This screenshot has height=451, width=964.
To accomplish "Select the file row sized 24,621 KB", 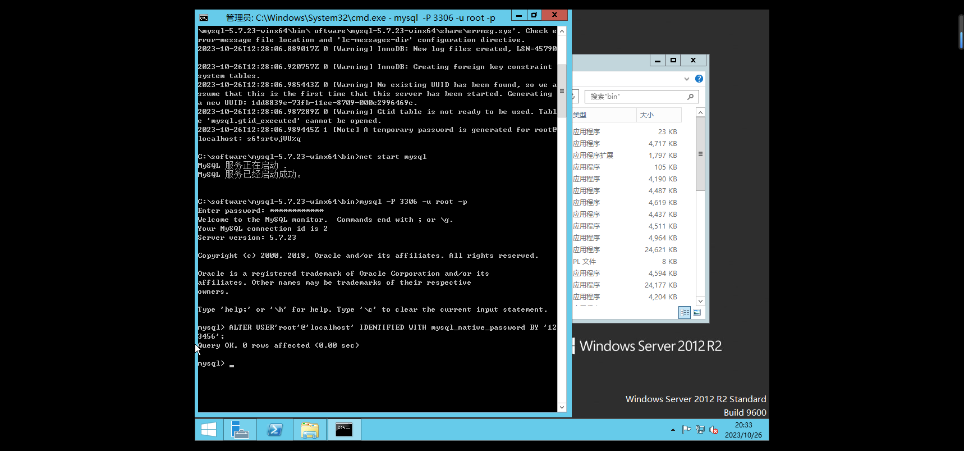I will (627, 250).
